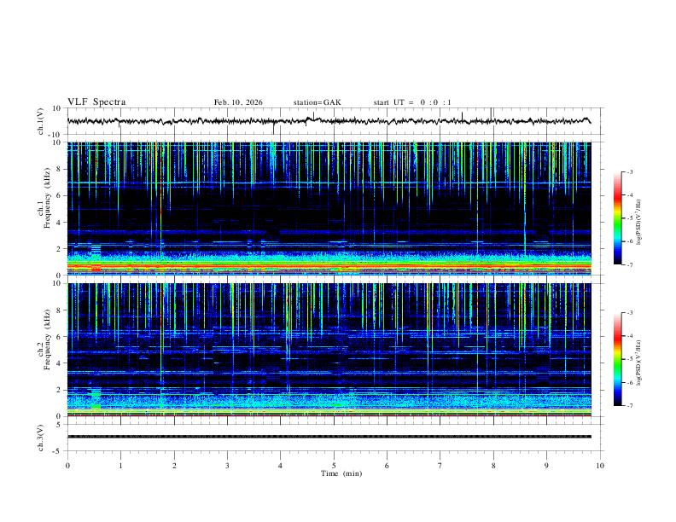Click the ch.3 flat voltage trace

(329, 437)
